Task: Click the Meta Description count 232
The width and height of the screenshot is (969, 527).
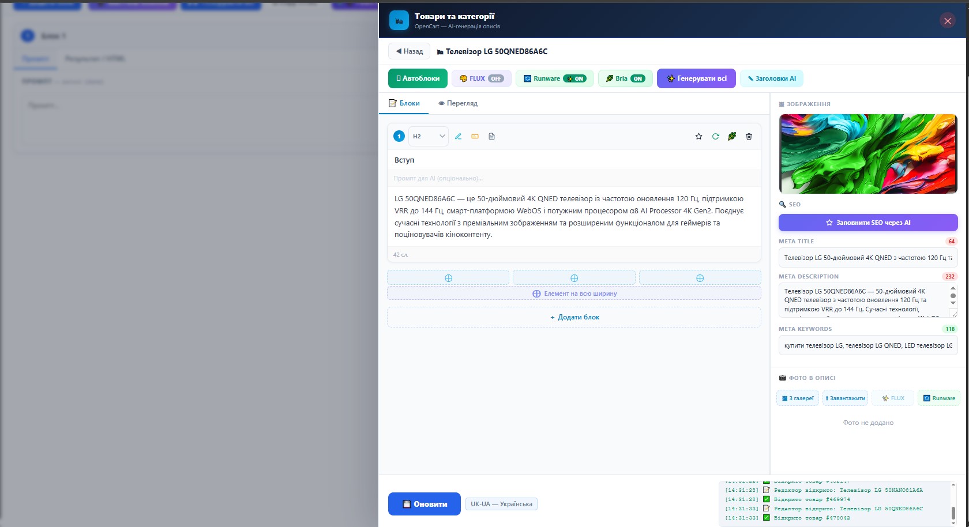Action: coord(950,277)
